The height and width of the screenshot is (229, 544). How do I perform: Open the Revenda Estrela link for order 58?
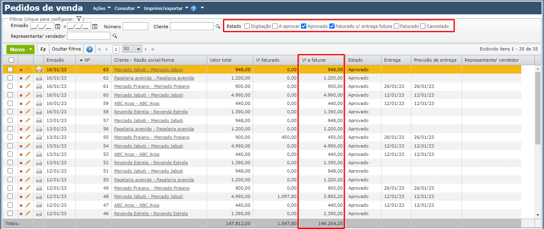151,112
